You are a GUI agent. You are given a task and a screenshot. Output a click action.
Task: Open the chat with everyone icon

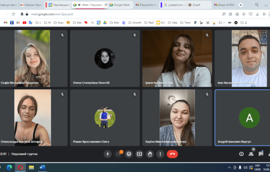[261, 154]
